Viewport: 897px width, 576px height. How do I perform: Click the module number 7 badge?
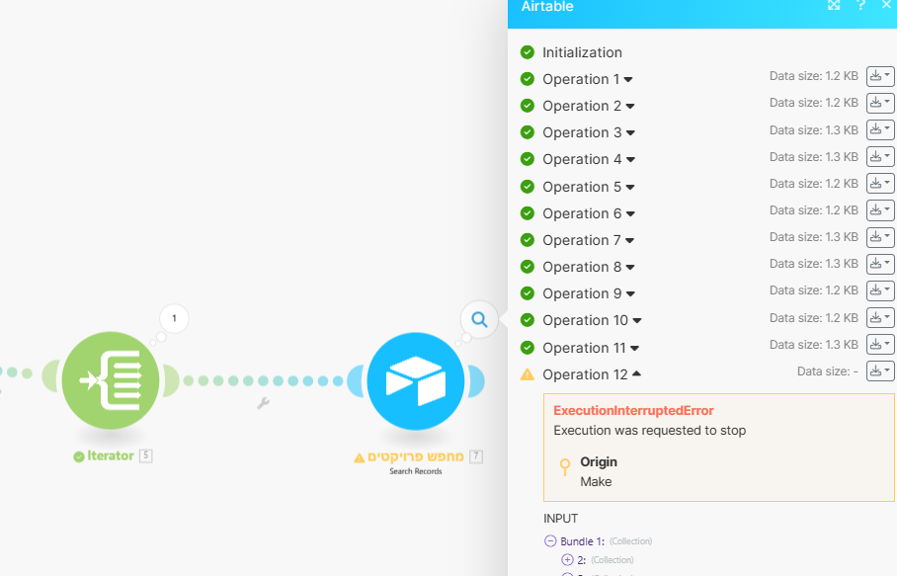click(x=476, y=456)
